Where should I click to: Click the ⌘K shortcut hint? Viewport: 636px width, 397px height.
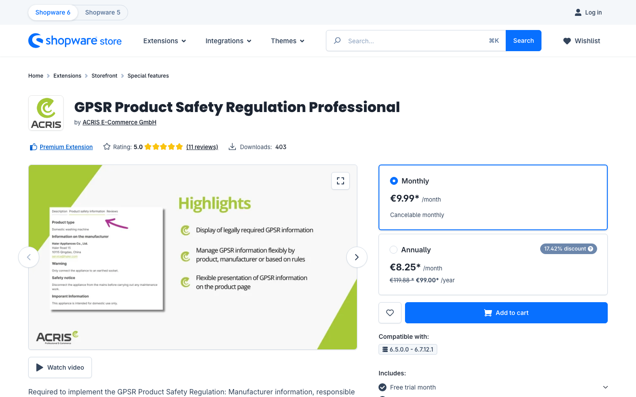tap(494, 41)
